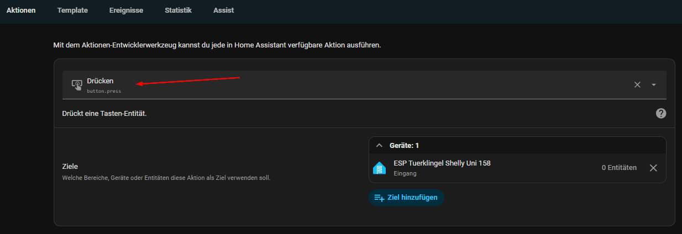Open the help for Drücken action

[x=660, y=113]
